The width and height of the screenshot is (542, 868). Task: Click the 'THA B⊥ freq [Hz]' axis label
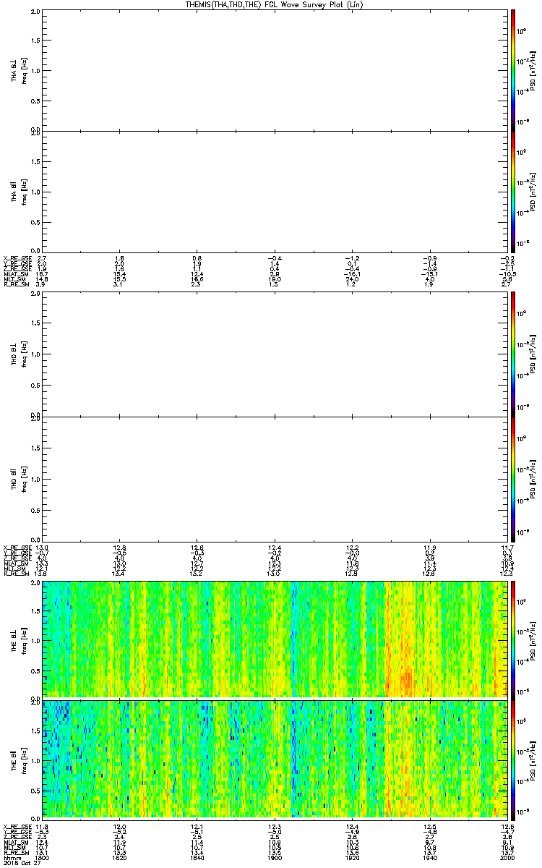[x=19, y=70]
